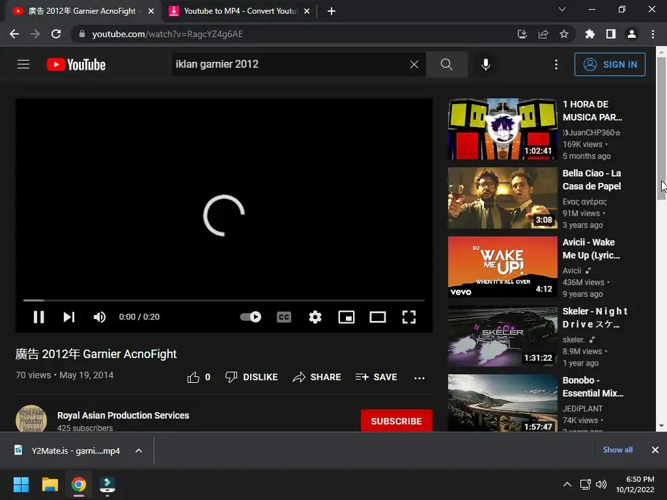Viewport: 667px width, 500px height.
Task: Open Bella Ciao video thumbnail
Action: [502, 198]
